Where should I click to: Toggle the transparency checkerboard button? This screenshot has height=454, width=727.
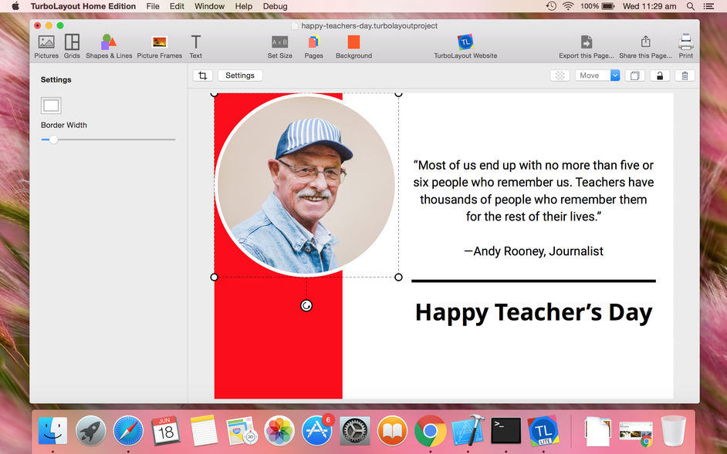(560, 76)
